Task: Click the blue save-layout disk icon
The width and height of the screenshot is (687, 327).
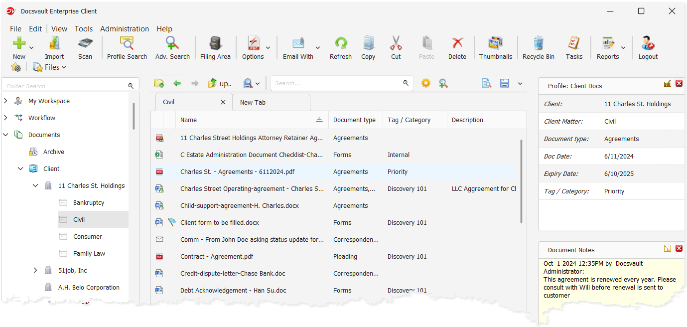Action: pyautogui.click(x=505, y=83)
